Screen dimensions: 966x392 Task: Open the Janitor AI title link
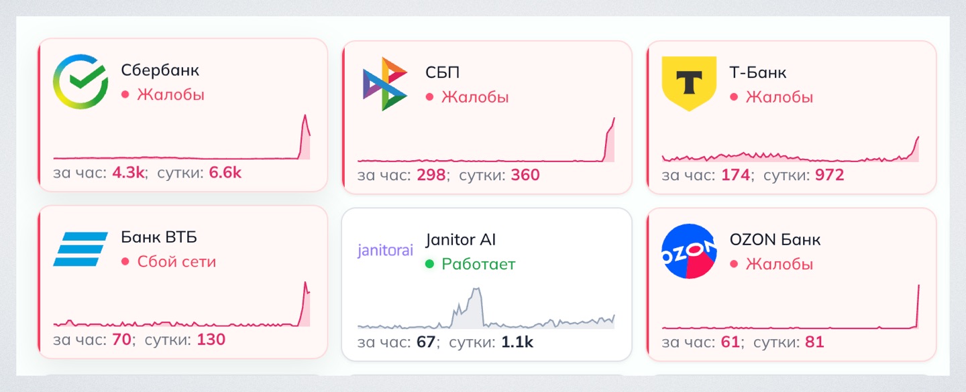(460, 240)
